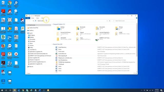Select Downloads under This PC in tree
The width and height of the screenshot is (164, 92).
click(x=32, y=41)
